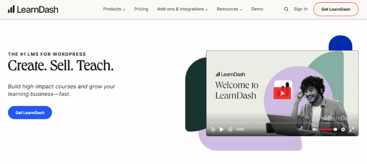Go to the Pricing page
Image resolution: width=367 pixels, height=164 pixels.
point(141,9)
